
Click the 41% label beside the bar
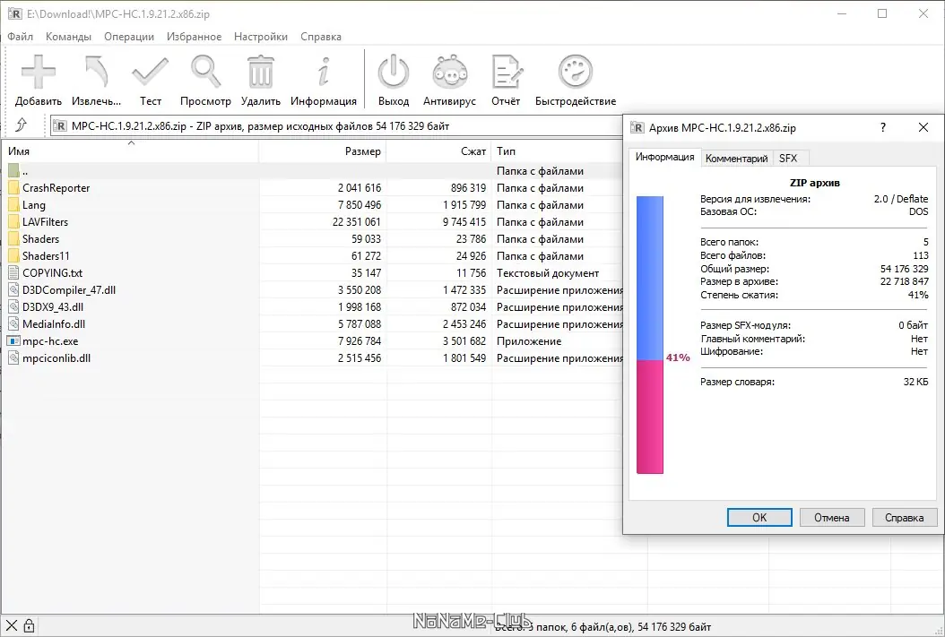(678, 357)
